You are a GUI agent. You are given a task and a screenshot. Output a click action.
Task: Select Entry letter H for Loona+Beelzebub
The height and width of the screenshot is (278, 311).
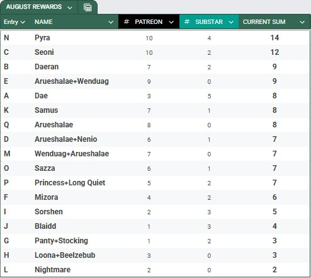tap(6, 255)
